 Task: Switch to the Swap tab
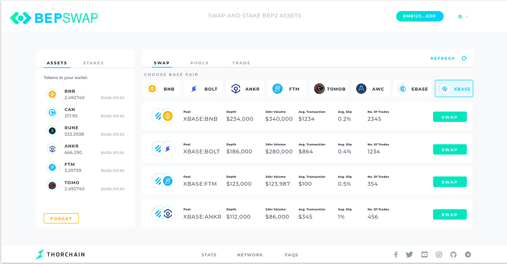[162, 63]
